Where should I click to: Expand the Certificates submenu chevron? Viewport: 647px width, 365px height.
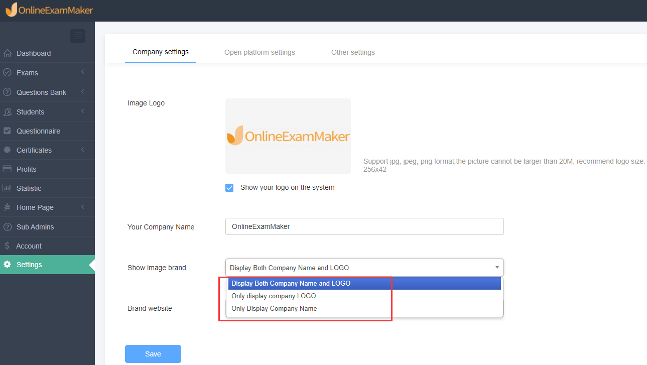point(82,150)
